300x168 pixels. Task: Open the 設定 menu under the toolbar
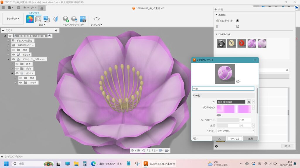coord(42,25)
